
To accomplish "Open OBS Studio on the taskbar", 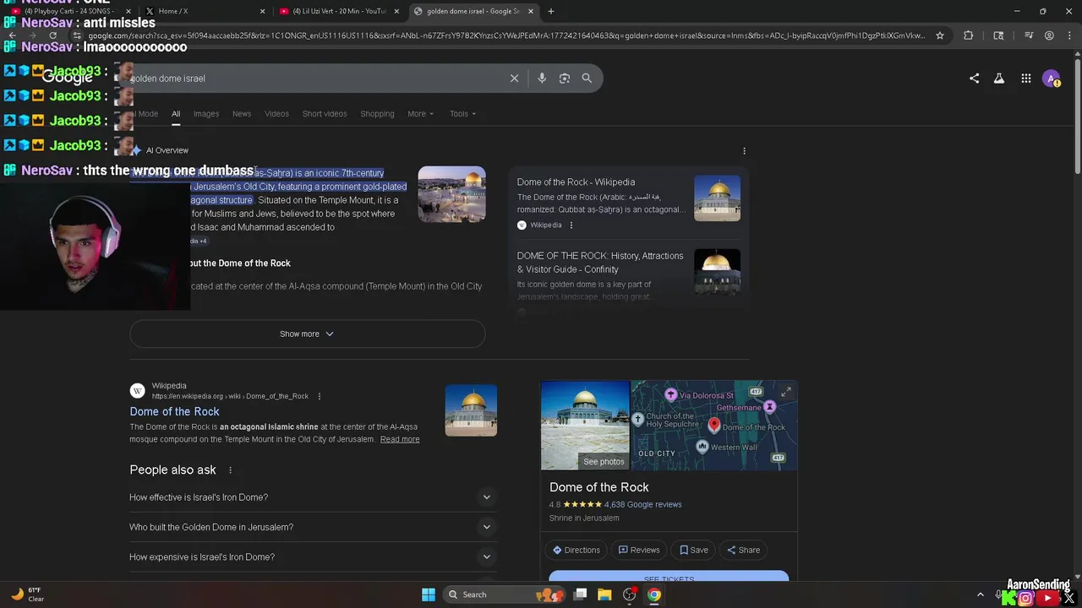I will pos(629,594).
